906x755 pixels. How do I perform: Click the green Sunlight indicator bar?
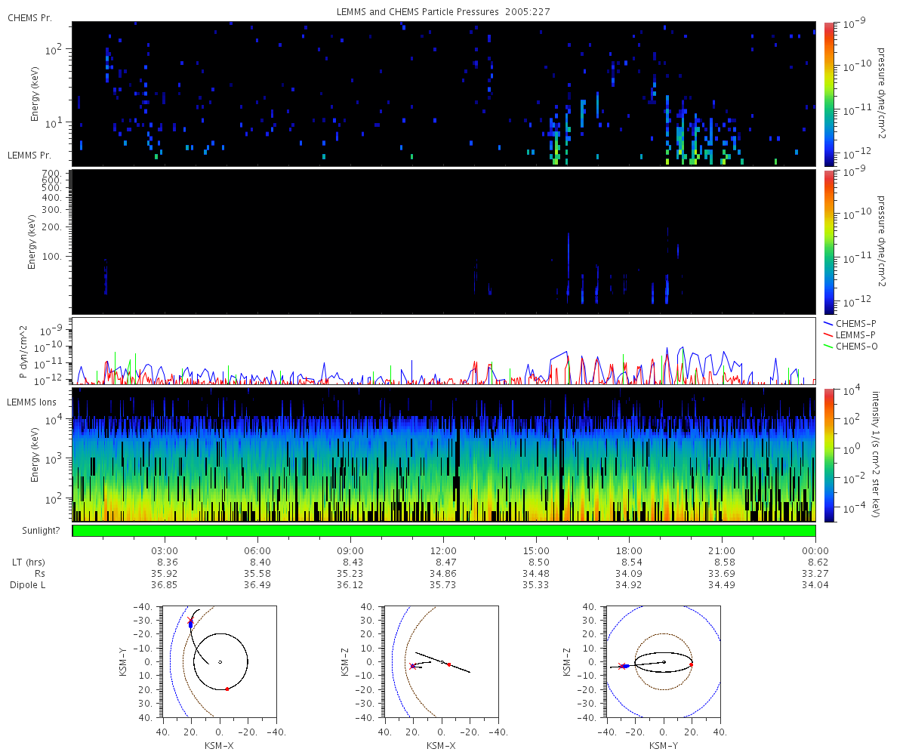444,531
